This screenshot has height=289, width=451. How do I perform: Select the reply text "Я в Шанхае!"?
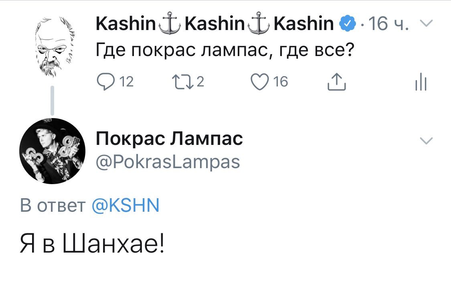coord(92,244)
